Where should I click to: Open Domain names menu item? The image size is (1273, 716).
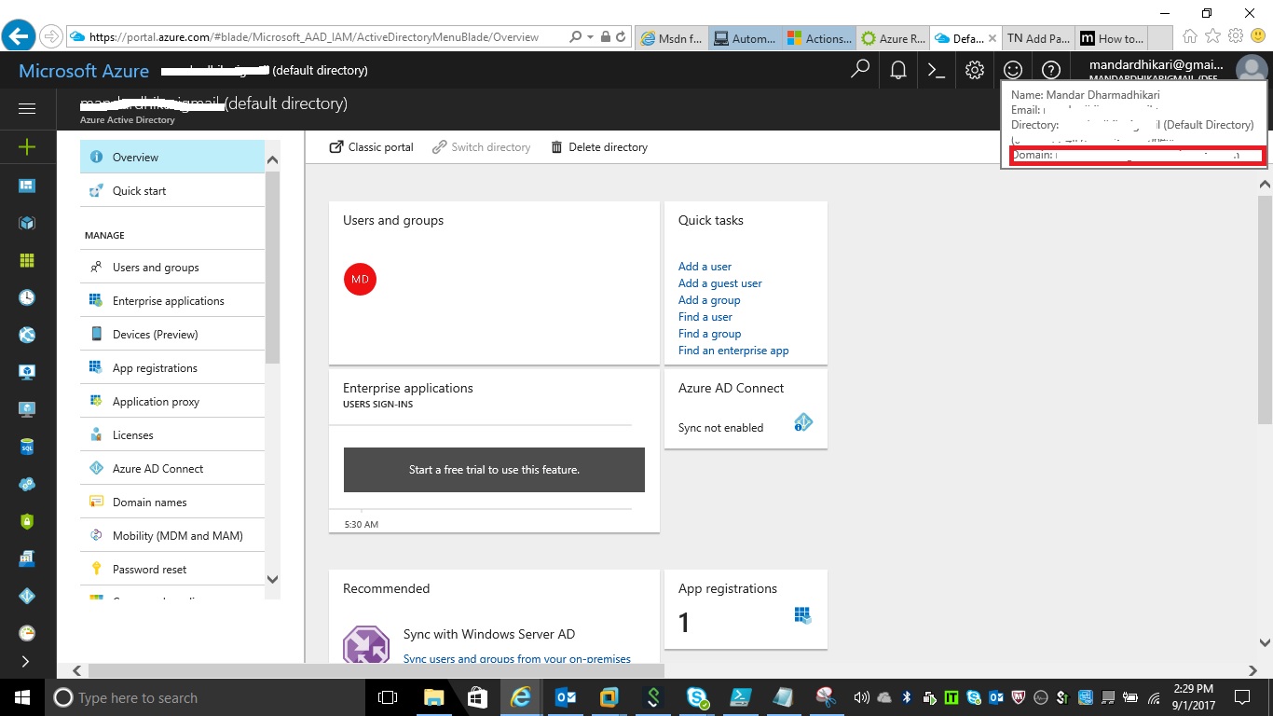(172, 502)
